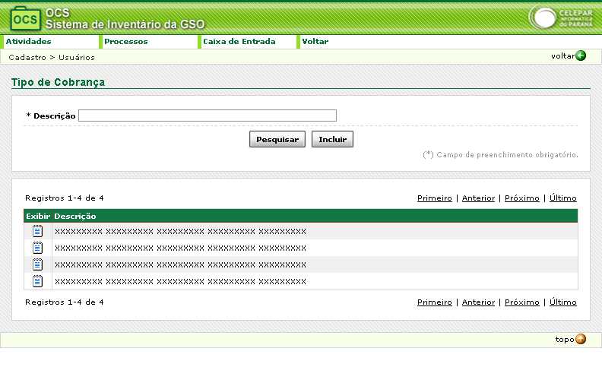This screenshot has width=602, height=383.
Task: Open second record's Exibir document icon
Action: [x=37, y=248]
